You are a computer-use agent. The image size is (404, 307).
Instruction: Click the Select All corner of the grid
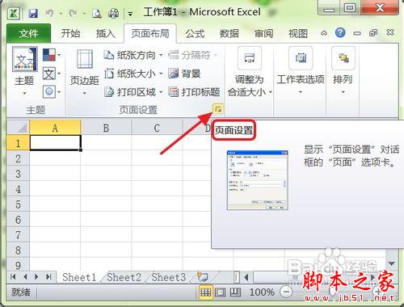(x=18, y=127)
